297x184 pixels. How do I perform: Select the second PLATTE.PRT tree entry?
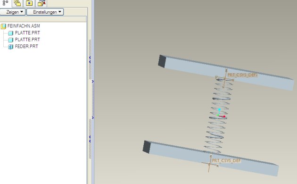(x=27, y=40)
